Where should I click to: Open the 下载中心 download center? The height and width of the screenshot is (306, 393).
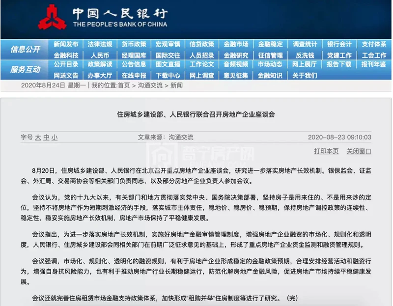click(168, 76)
